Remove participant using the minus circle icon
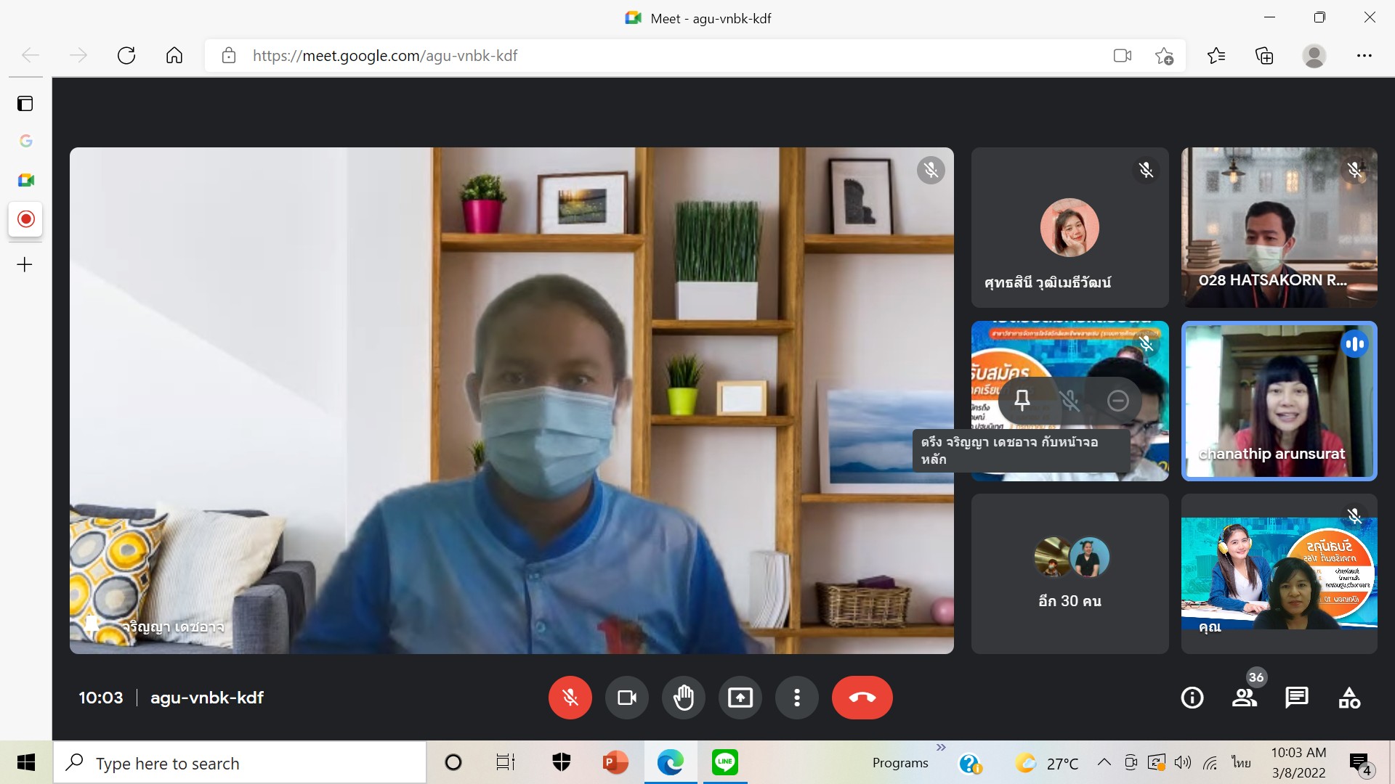 point(1117,400)
